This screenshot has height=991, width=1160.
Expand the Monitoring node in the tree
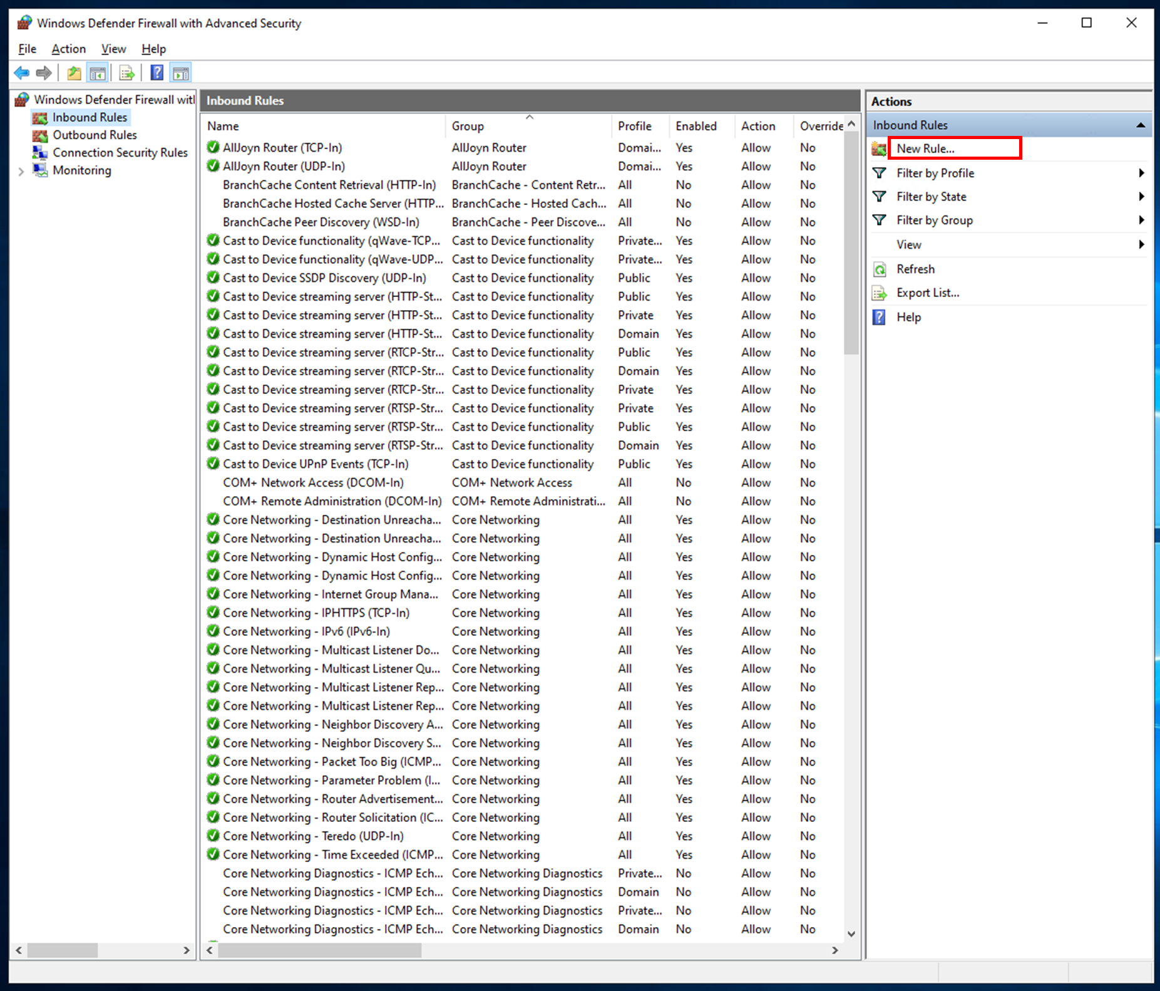(x=21, y=171)
